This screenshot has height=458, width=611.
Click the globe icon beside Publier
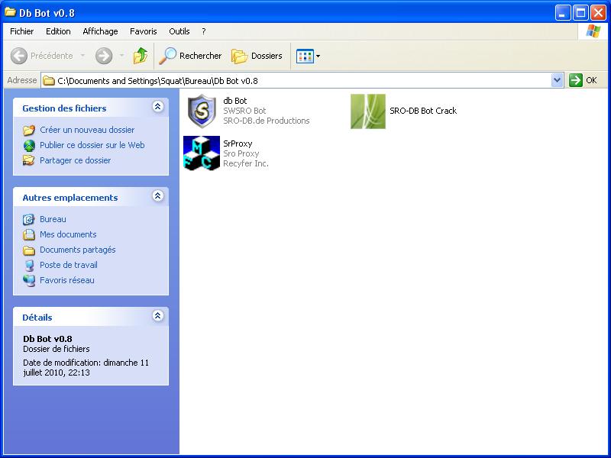point(29,145)
